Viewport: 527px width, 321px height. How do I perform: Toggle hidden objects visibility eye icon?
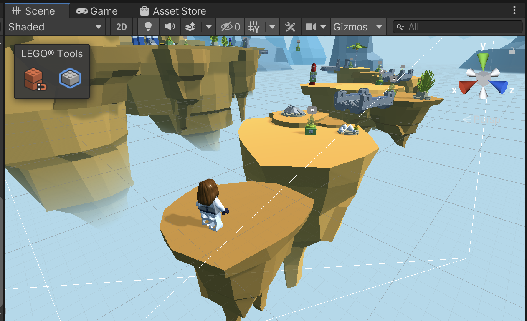coord(230,27)
